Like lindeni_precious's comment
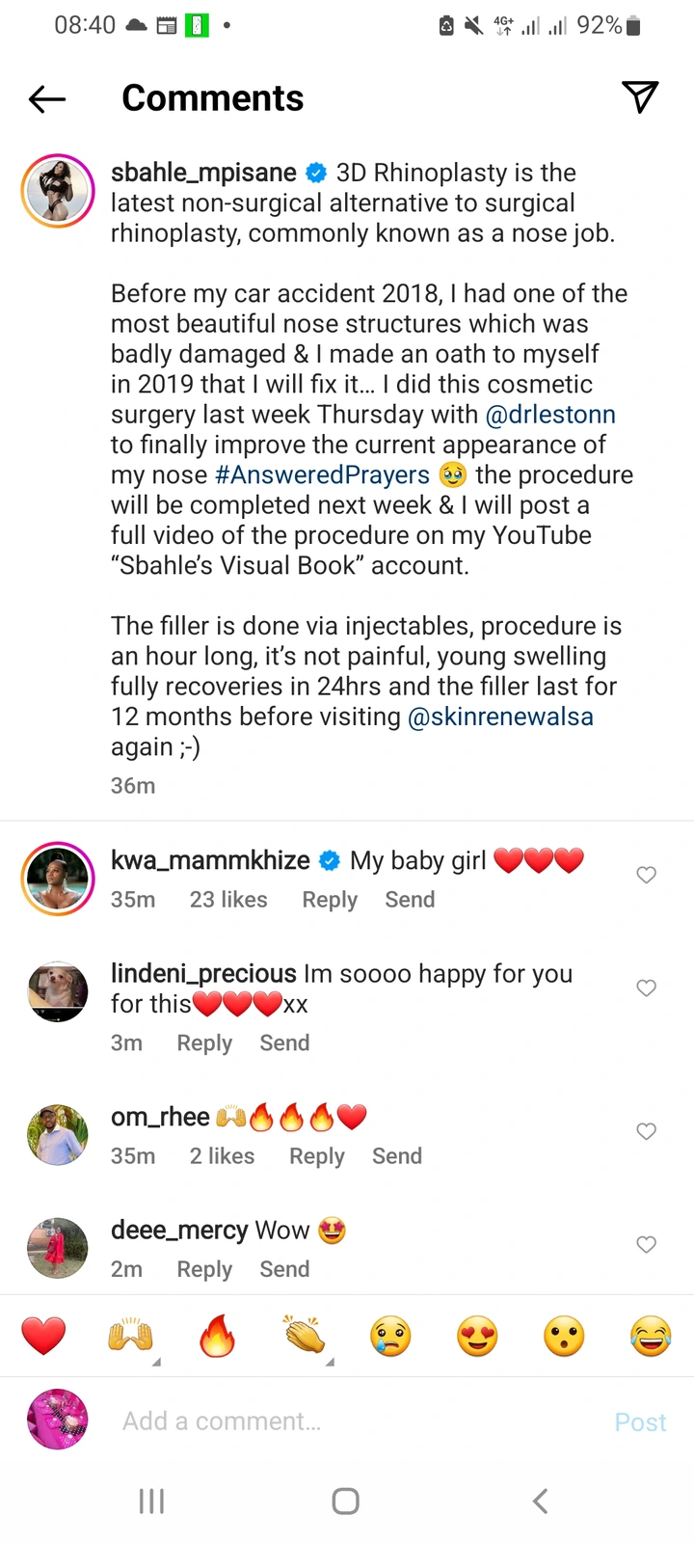Viewport: 694px width, 1543px height. click(646, 988)
